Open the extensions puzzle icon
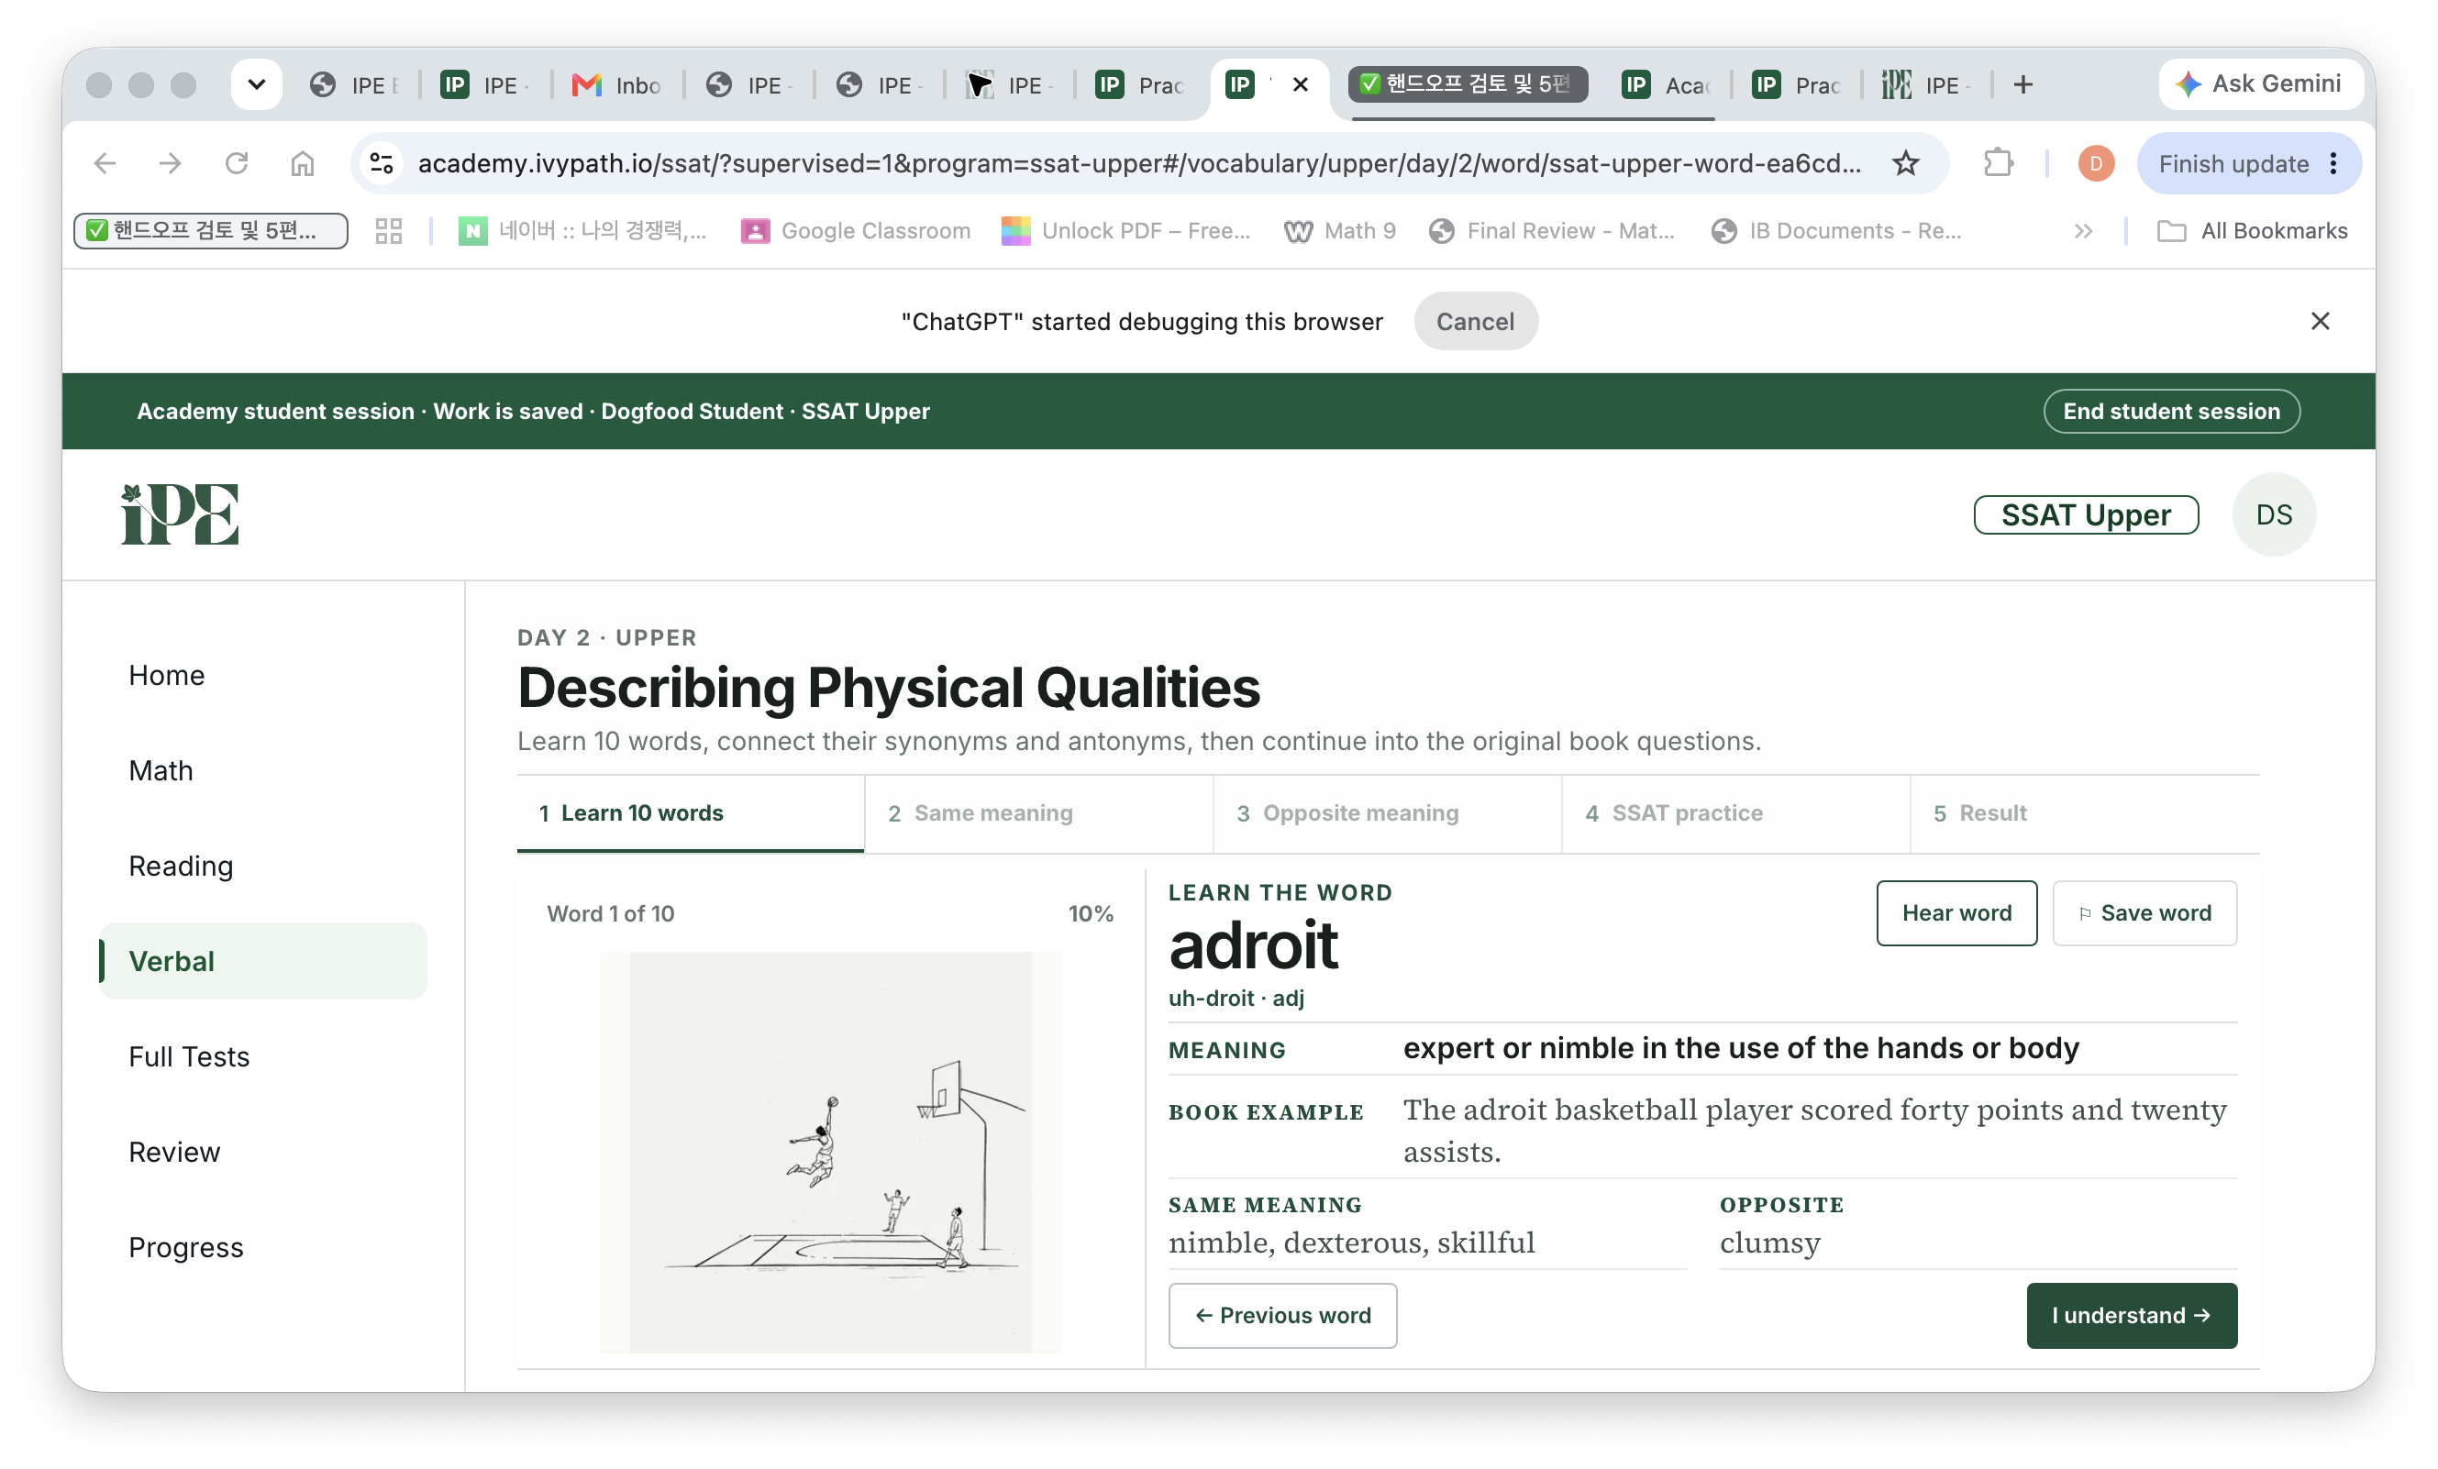This screenshot has width=2438, height=1469. tap(1999, 163)
